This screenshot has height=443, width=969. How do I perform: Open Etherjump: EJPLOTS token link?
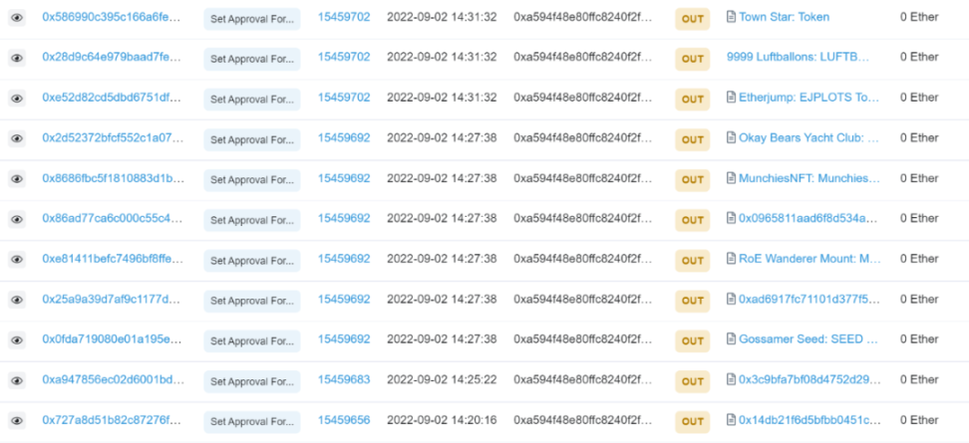[x=808, y=98]
